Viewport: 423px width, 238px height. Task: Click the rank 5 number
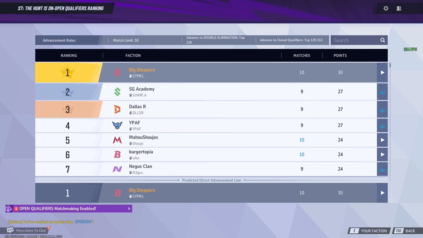(x=67, y=140)
